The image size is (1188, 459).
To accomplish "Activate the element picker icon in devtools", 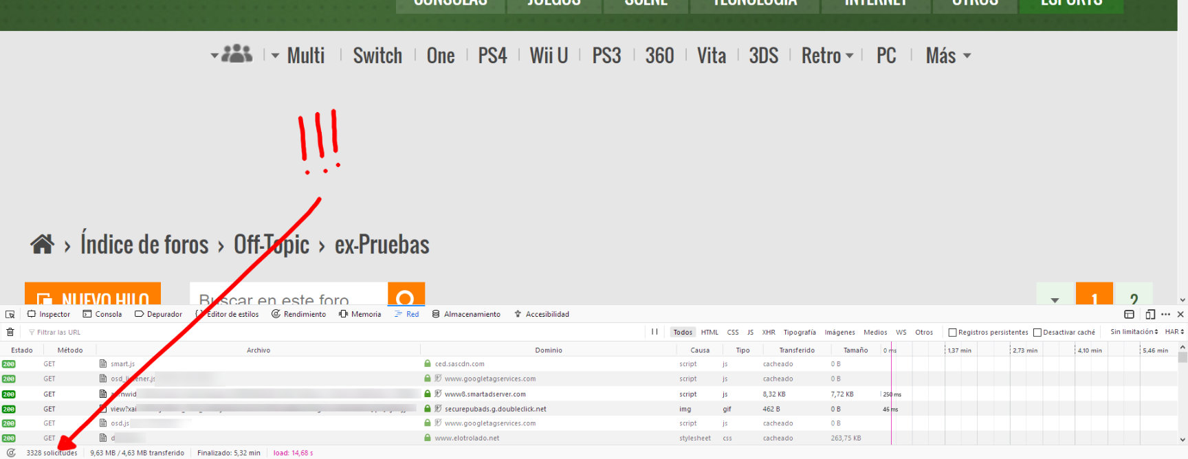I will pyautogui.click(x=10, y=314).
